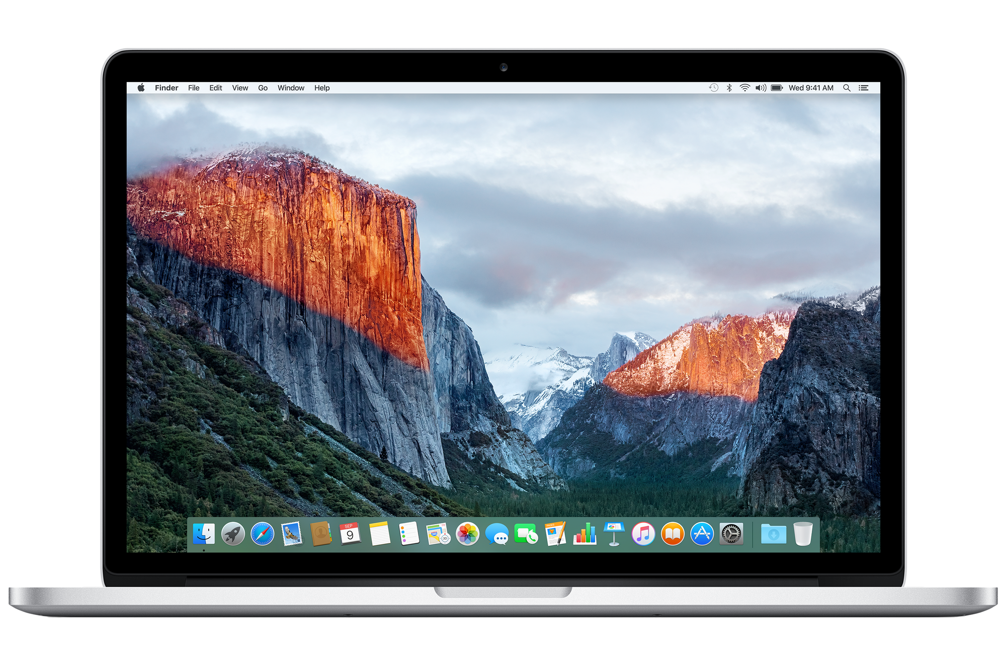Launch Launchpad rocket icon in Dock
The height and width of the screenshot is (659, 1006).
[x=233, y=534]
